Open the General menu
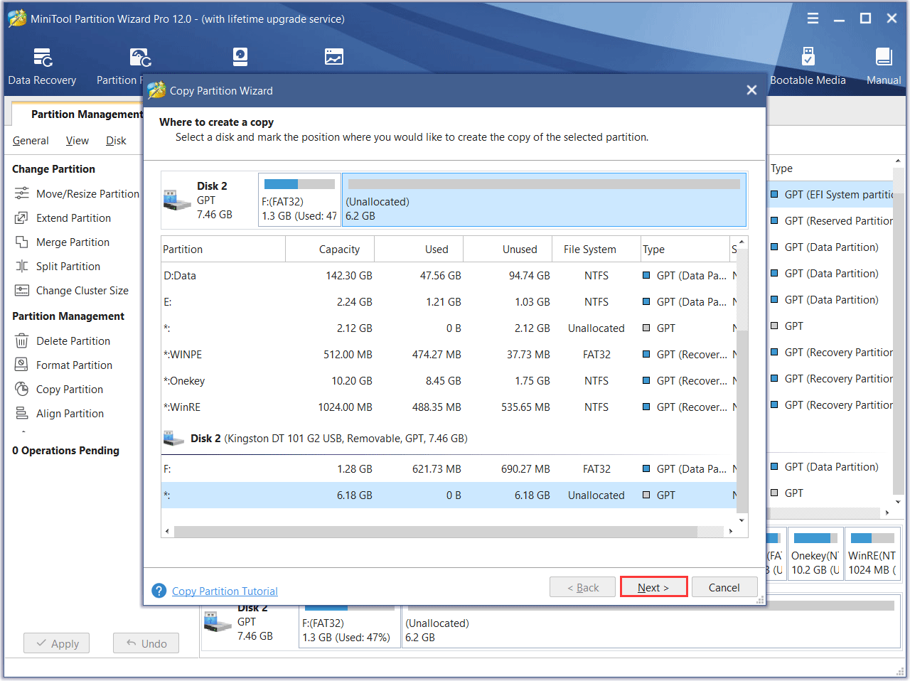The height and width of the screenshot is (681, 910). coord(31,141)
